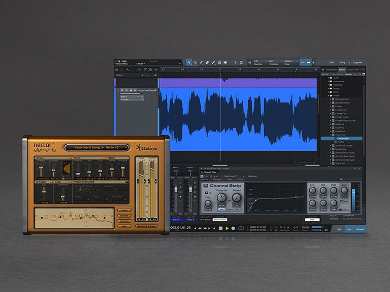Click the question mark help icon
This screenshot has height=292, width=390.
click(x=235, y=62)
